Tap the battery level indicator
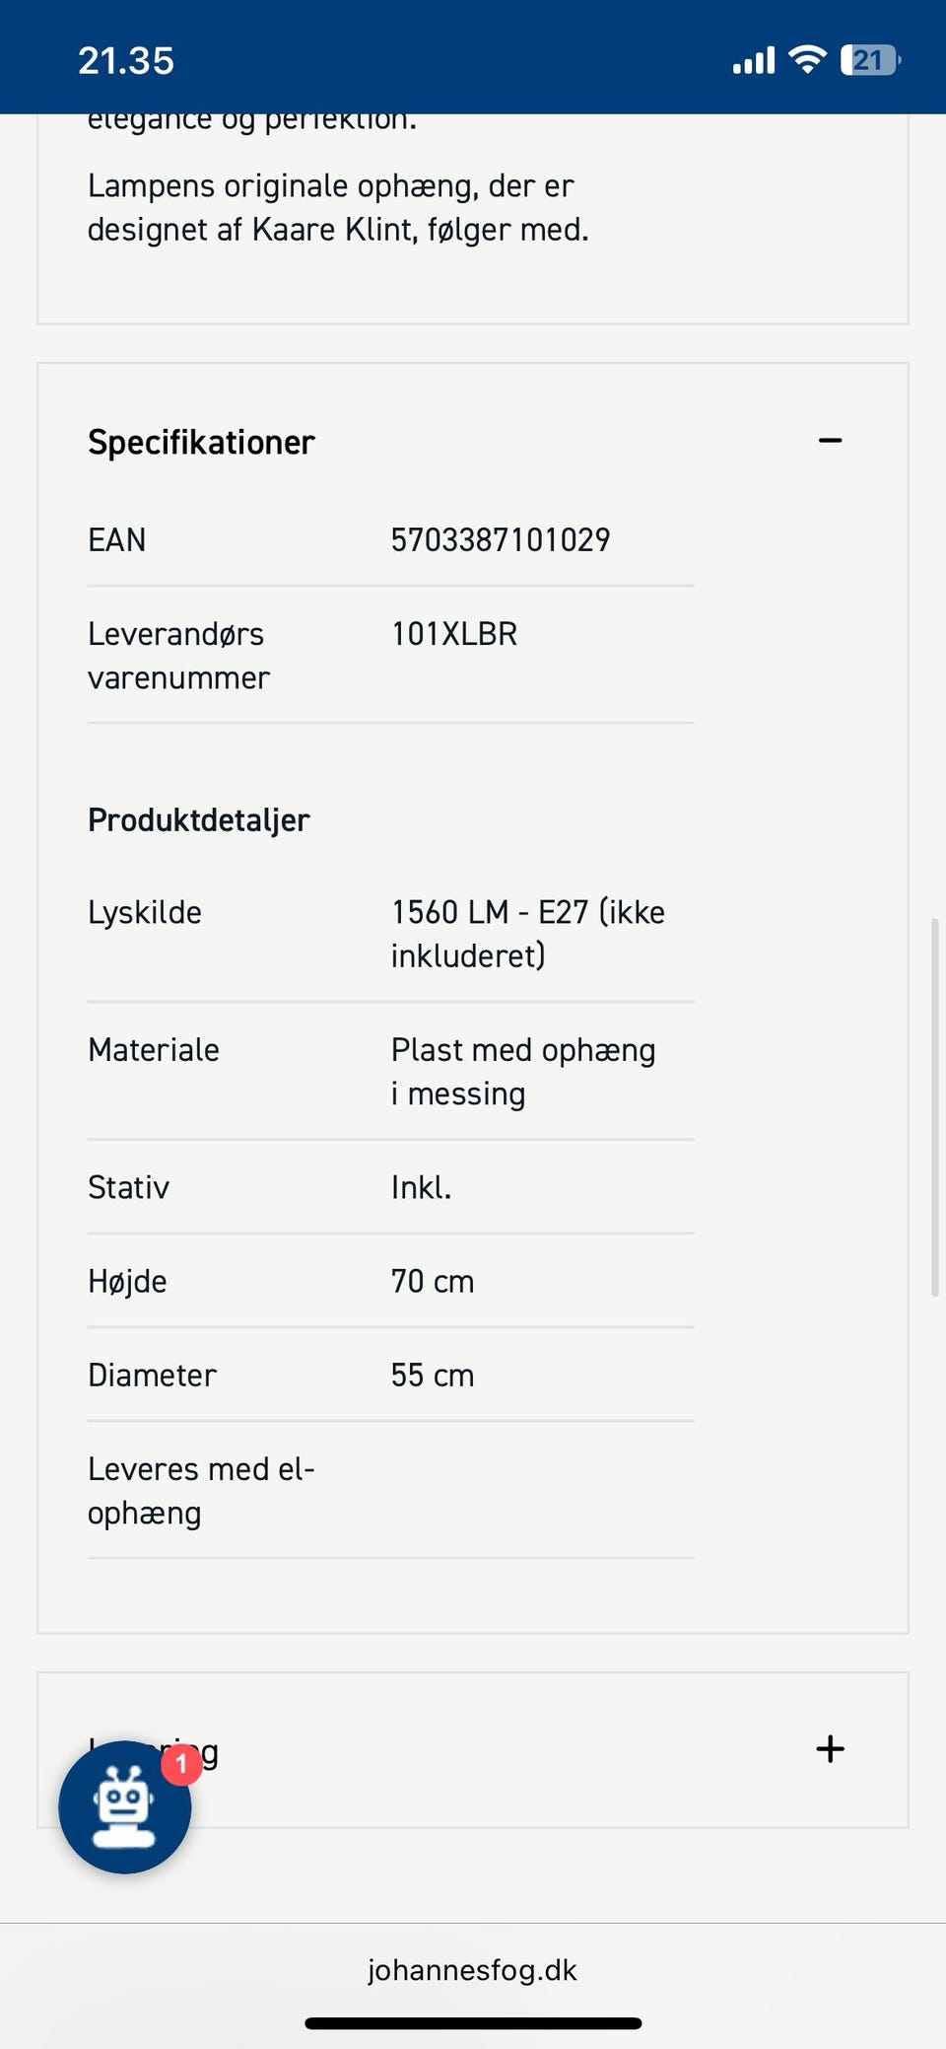 point(869,60)
